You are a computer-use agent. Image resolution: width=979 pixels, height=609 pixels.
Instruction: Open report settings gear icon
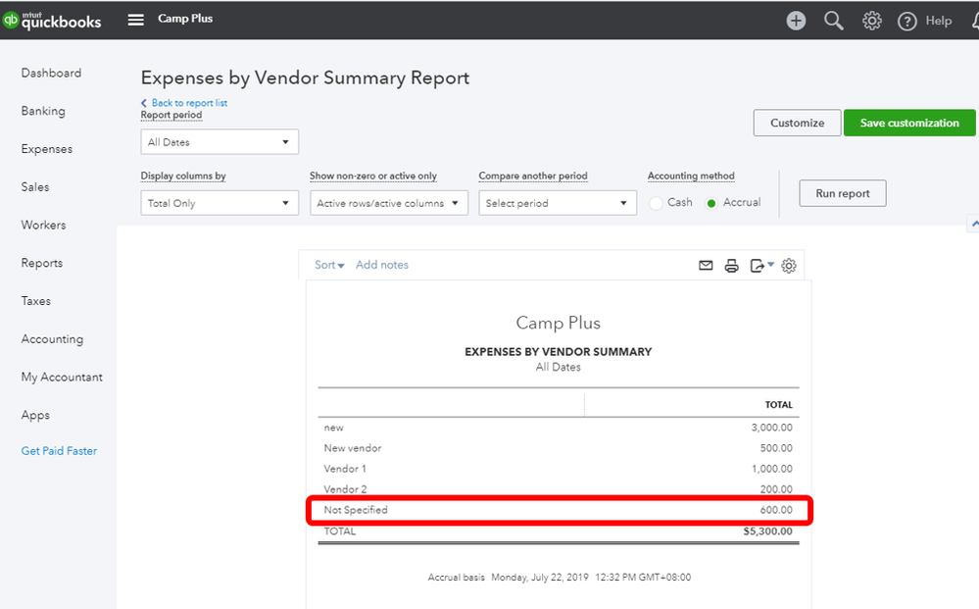point(789,266)
